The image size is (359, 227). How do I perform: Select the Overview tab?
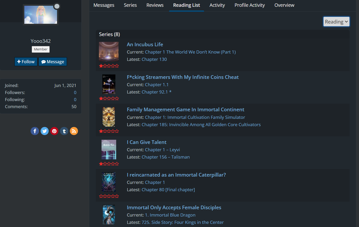point(284,5)
